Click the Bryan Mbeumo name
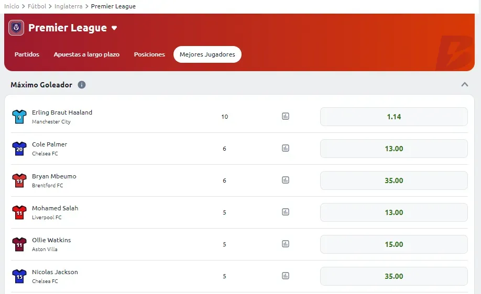Viewport: 481px width, 294px height. (54, 176)
